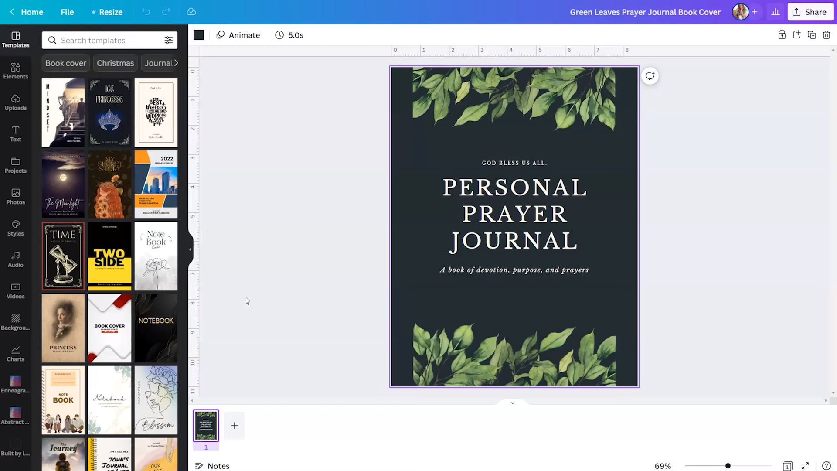
Task: Open the Elements panel
Action: 15,71
